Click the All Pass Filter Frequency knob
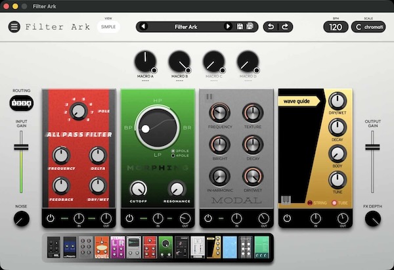Viewport: 394px width, 270px height. (61, 156)
